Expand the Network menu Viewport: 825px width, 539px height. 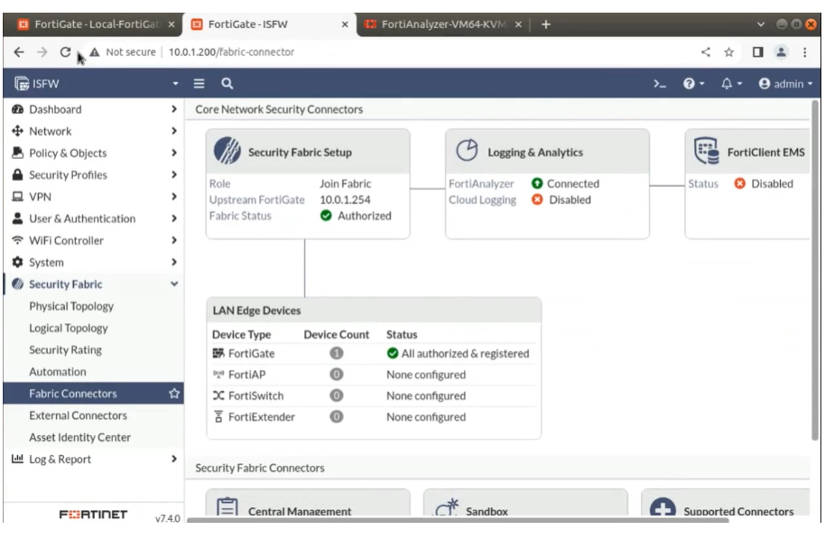[x=94, y=131]
